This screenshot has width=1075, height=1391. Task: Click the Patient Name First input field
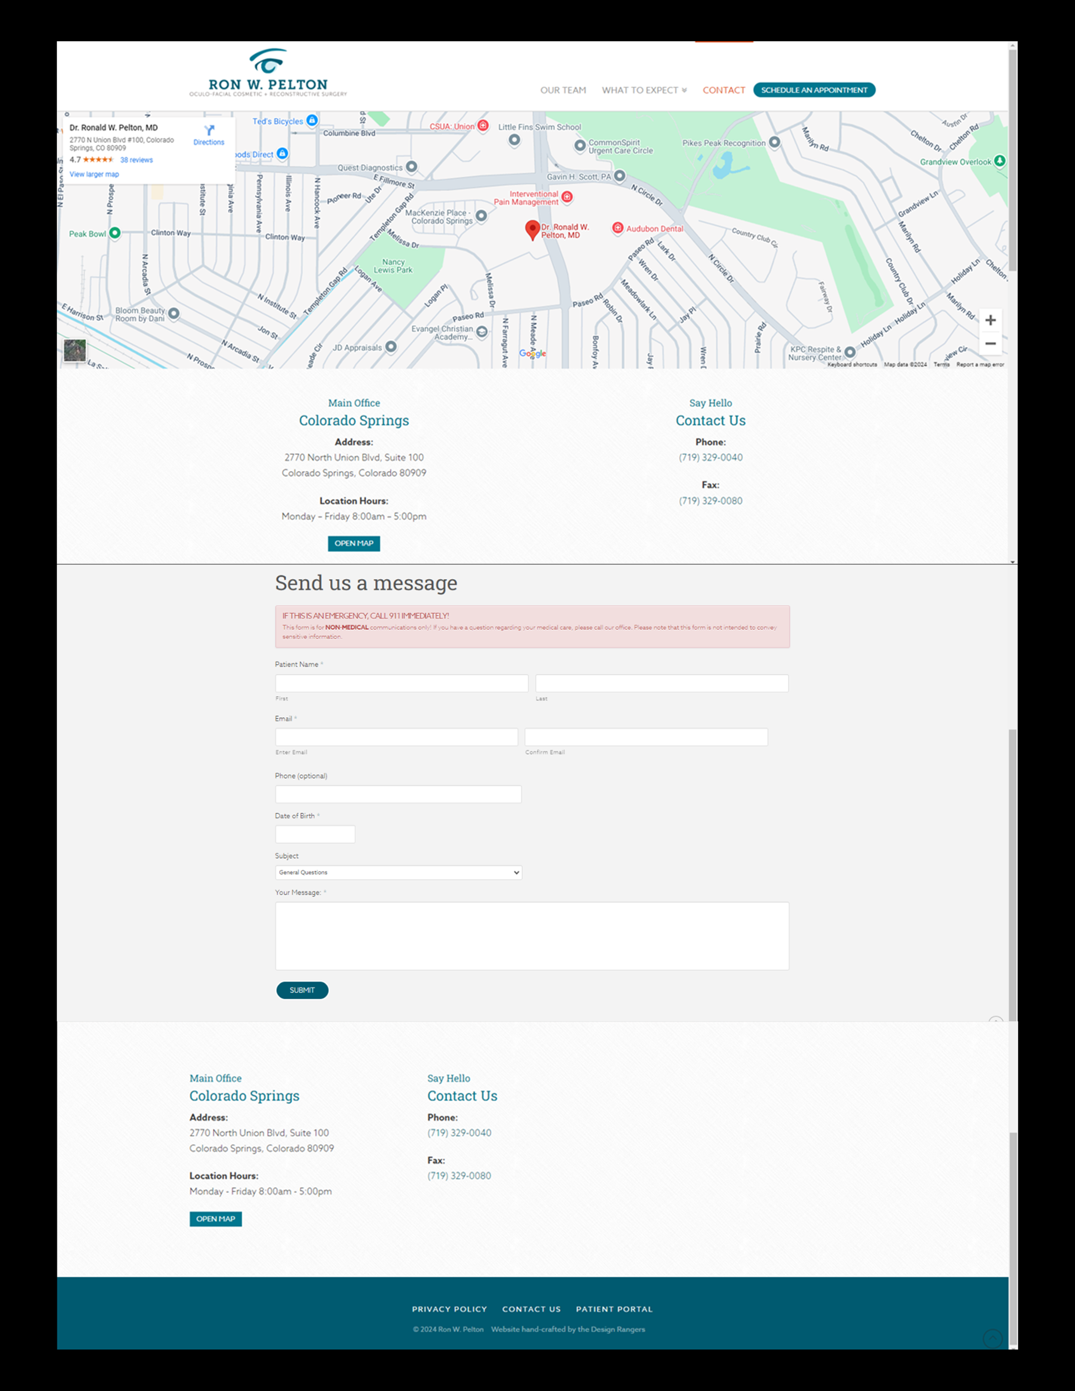(x=401, y=683)
